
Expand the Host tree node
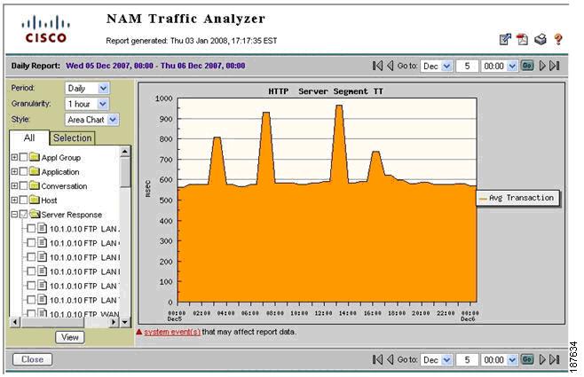point(14,200)
